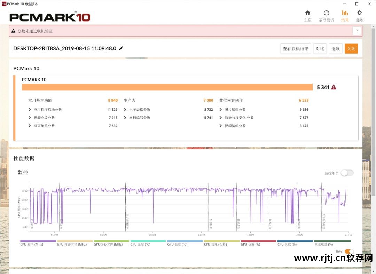This screenshot has height=274, width=376.
Task: Click the 选项 button beside 对比
Action: (336, 49)
